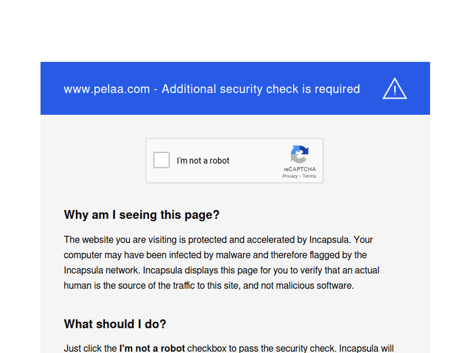
Task: Check the "I'm not a robot" checkbox
Action: [x=162, y=161]
